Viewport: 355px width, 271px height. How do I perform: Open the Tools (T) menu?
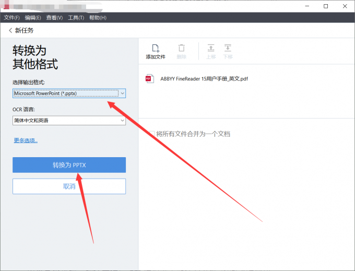click(x=76, y=18)
